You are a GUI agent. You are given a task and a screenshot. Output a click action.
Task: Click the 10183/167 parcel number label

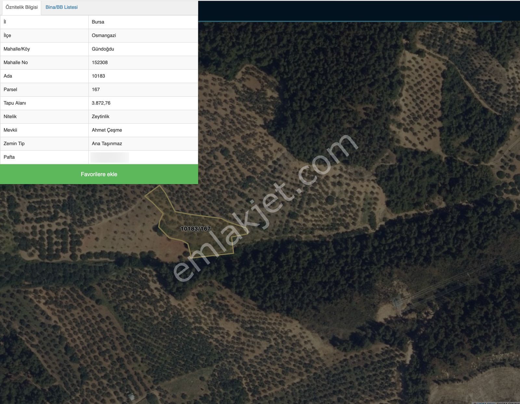[195, 228]
